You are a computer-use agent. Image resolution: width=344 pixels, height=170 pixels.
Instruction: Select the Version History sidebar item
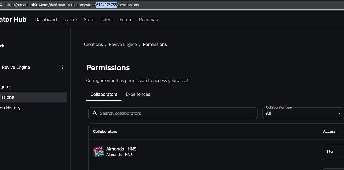(10, 108)
